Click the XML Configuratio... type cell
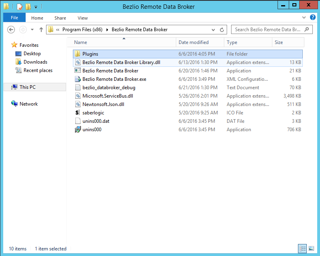Viewport: 320px width, 256px height. tap(247, 79)
